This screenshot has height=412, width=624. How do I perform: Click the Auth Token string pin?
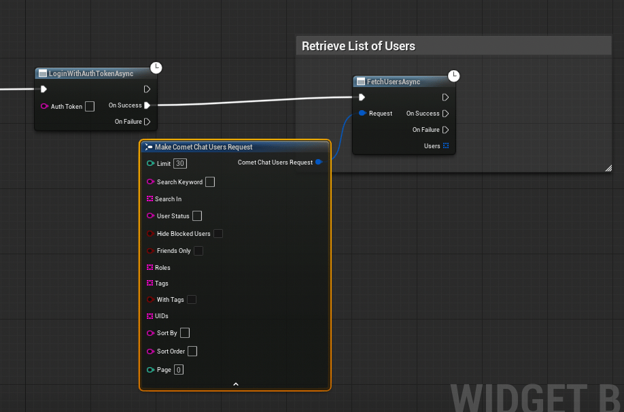[x=44, y=106]
